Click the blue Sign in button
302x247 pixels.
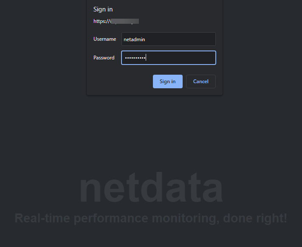pos(167,81)
